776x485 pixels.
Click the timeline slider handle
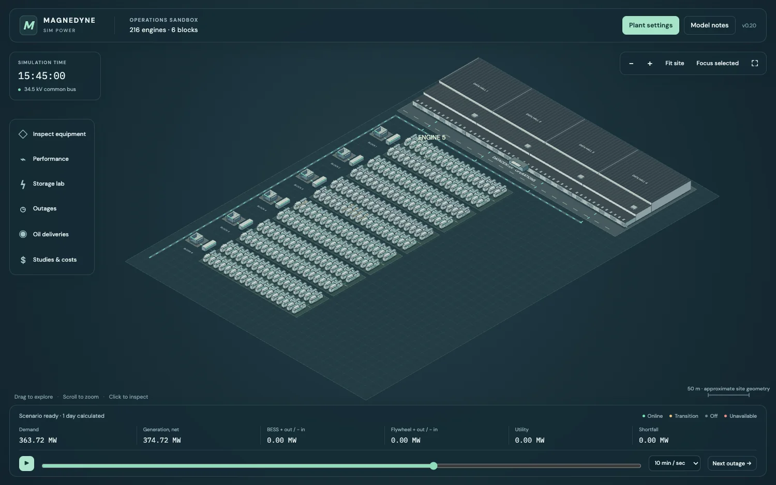[x=434, y=466]
